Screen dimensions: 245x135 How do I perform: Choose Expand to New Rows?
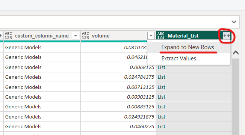click(x=188, y=47)
